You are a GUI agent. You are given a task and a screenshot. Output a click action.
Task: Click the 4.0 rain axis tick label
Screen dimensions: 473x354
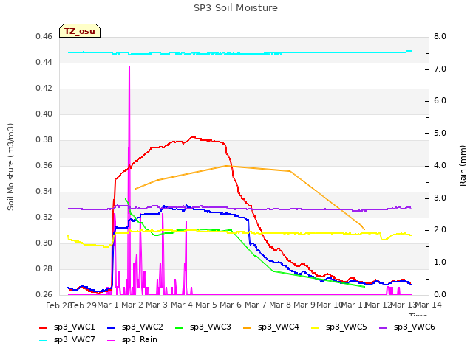(440, 166)
